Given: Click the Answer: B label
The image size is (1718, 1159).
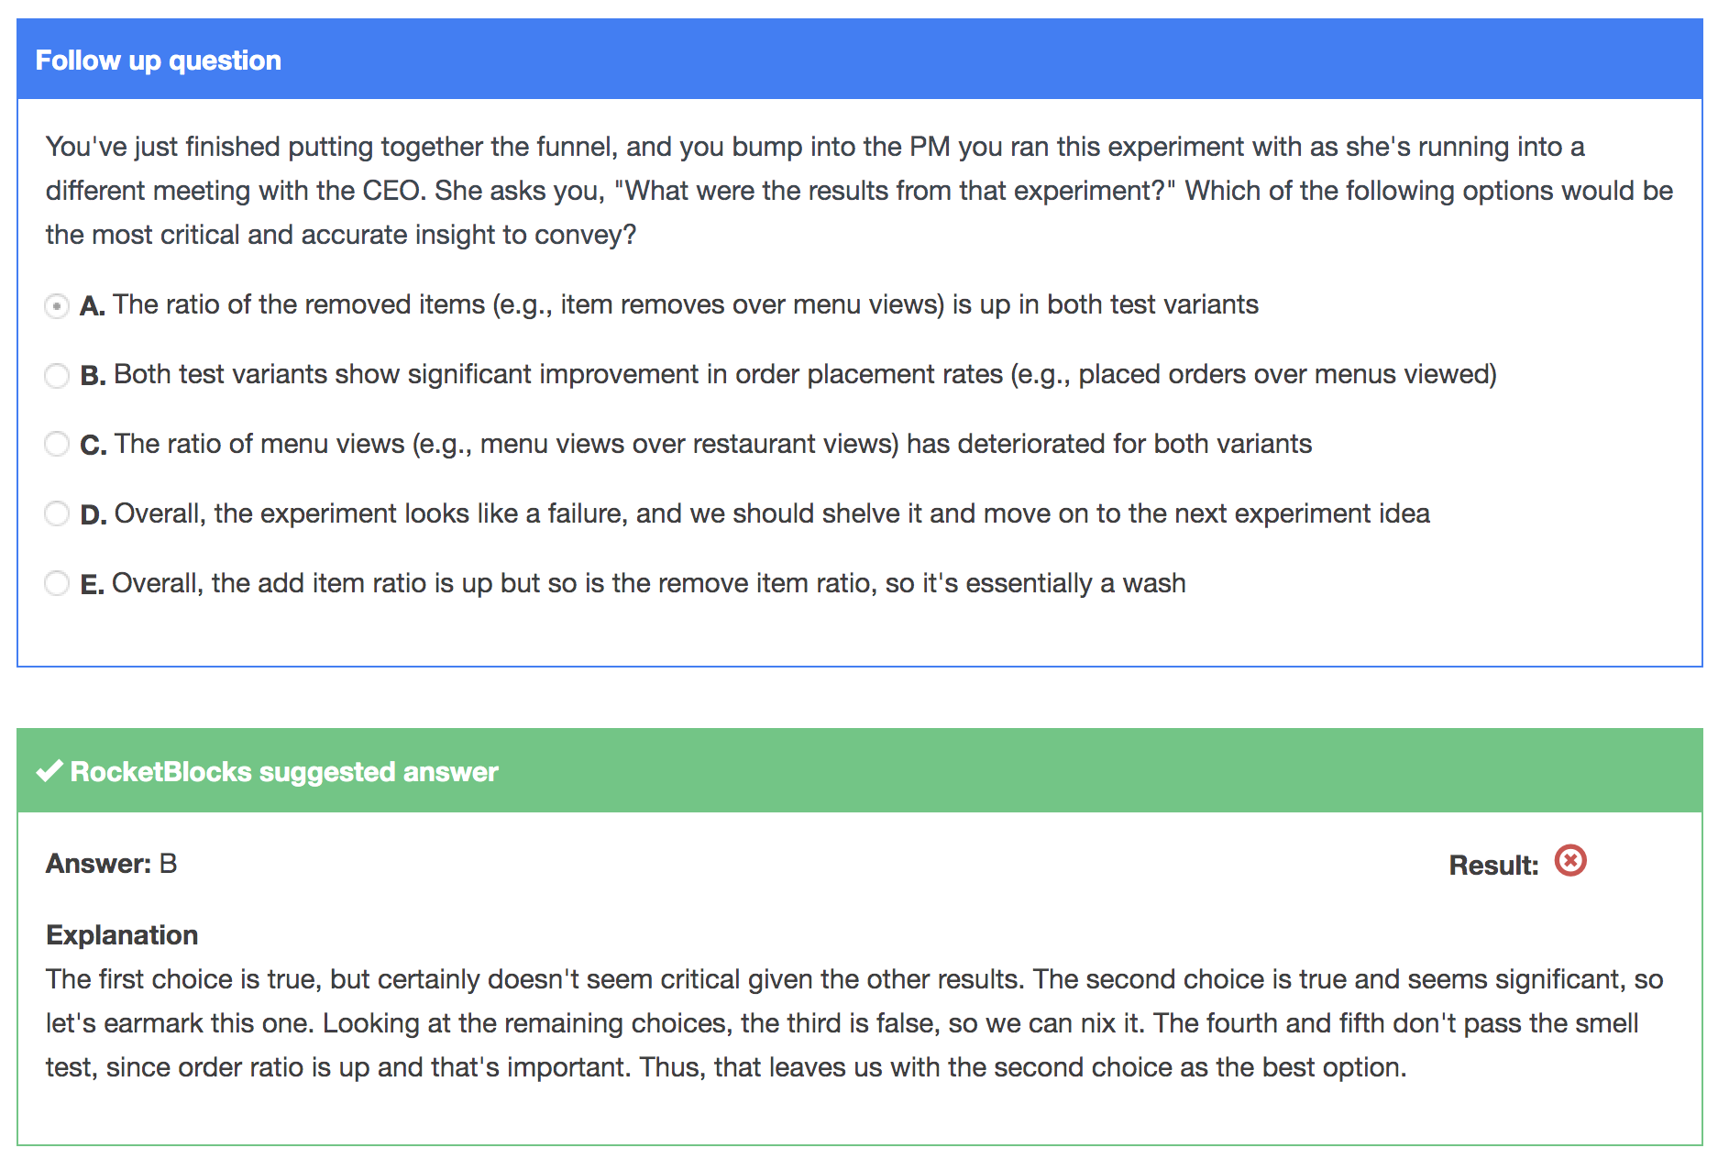Looking at the screenshot, I should coord(111,864).
